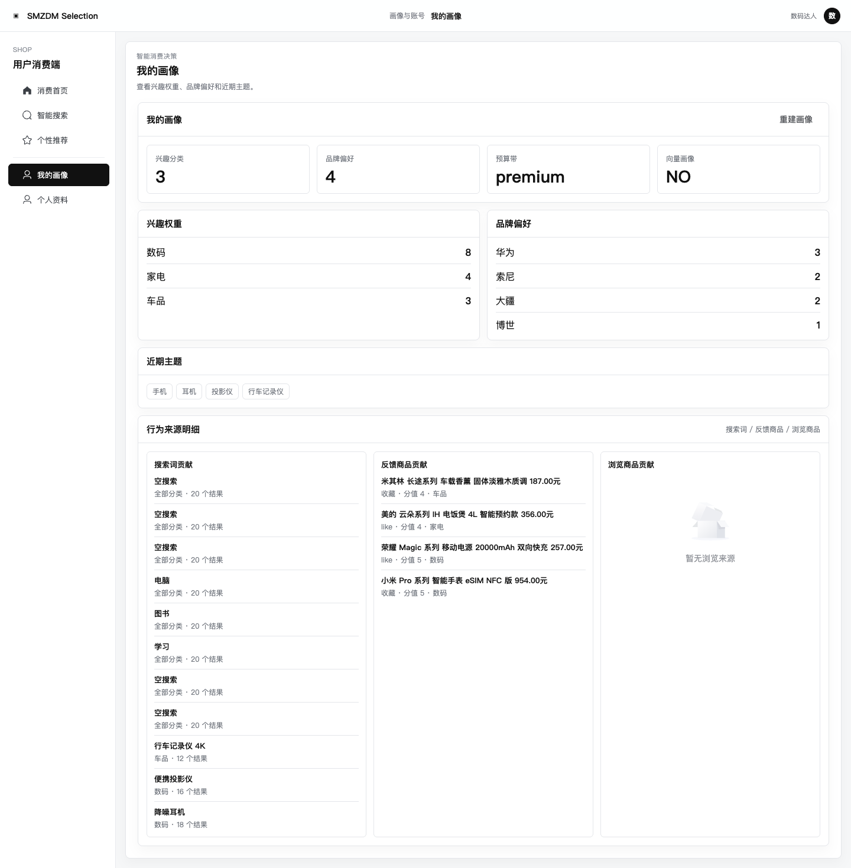851x868 pixels.
Task: Click the 华为 brand row
Action: pyautogui.click(x=658, y=252)
